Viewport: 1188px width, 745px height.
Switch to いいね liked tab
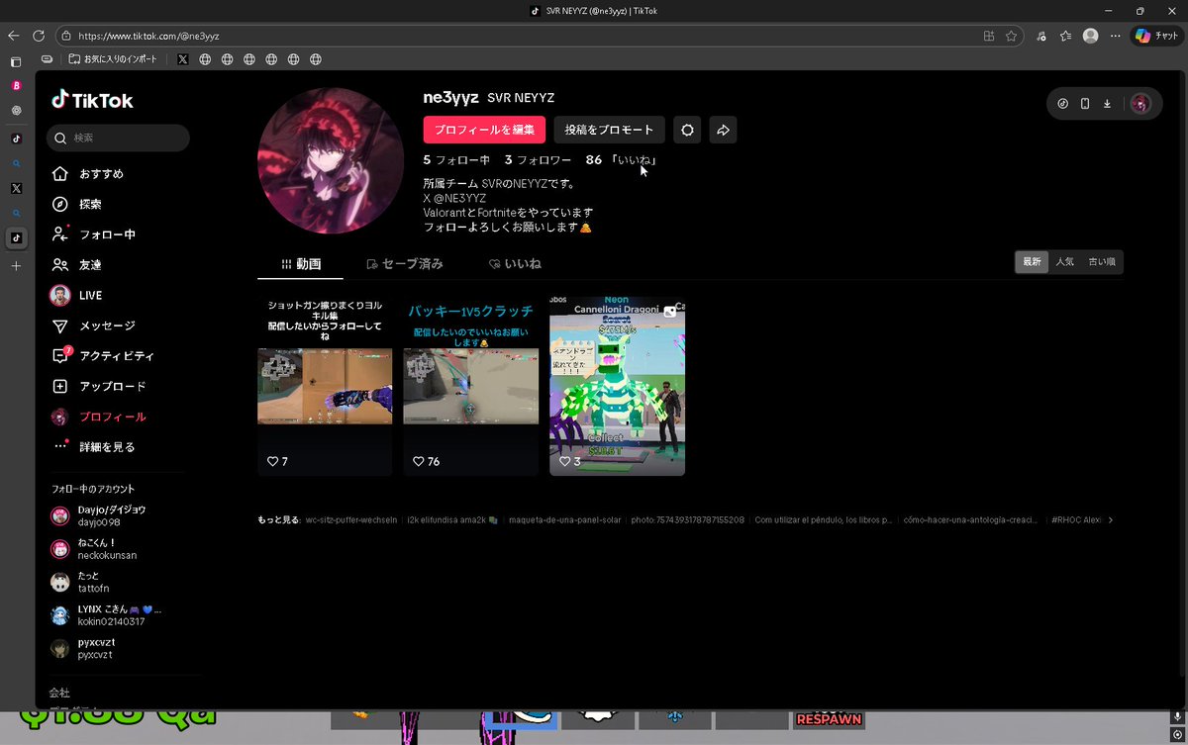(x=515, y=264)
